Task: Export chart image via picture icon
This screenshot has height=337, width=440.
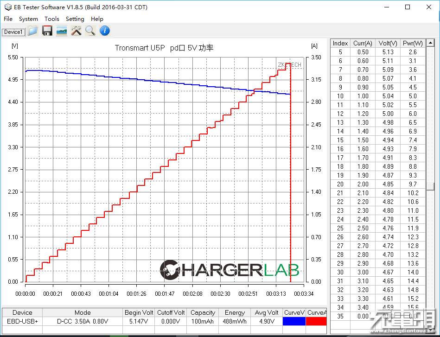Action: pyautogui.click(x=62, y=31)
